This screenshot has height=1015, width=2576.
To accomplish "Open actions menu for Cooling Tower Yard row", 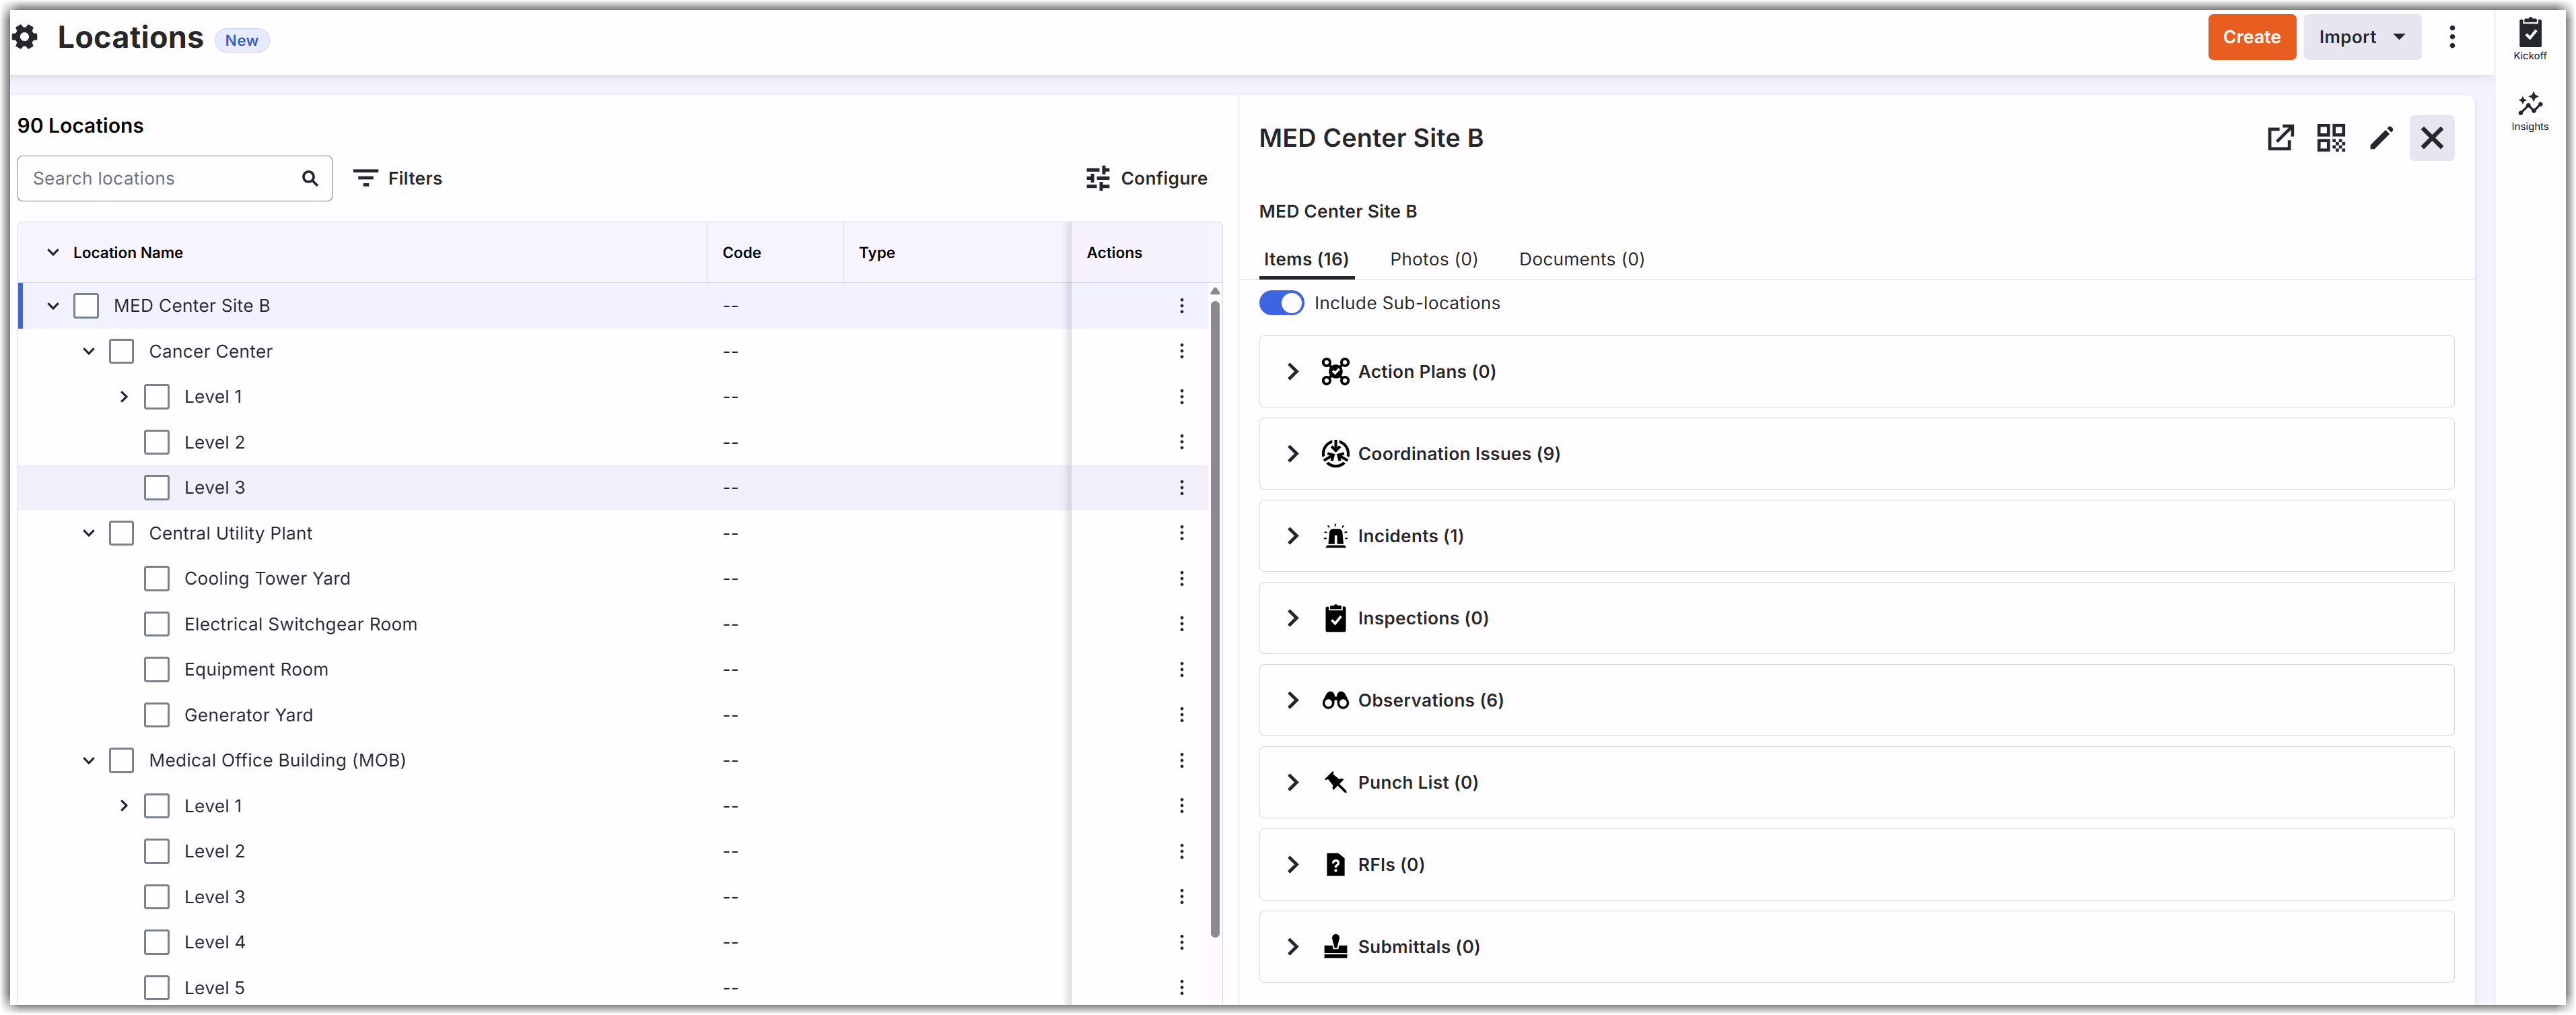I will (x=1181, y=579).
